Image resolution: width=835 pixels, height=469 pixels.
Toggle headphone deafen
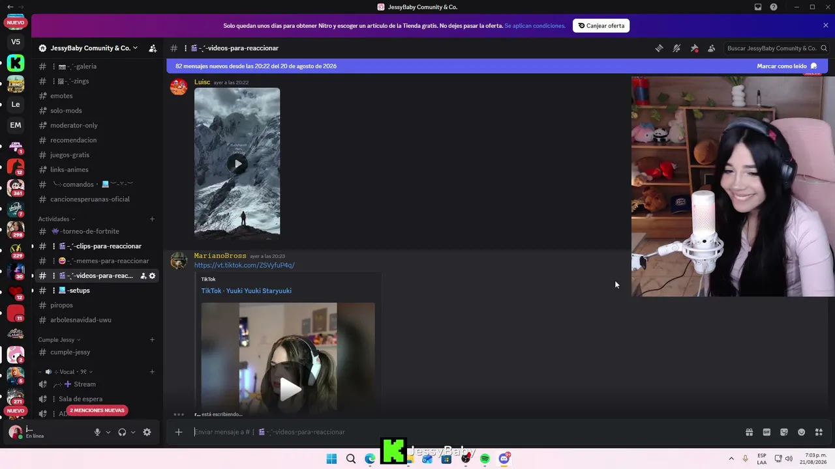(x=122, y=432)
